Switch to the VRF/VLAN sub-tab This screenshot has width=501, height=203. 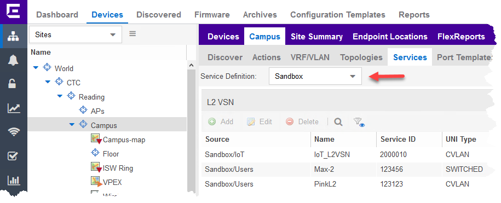310,57
